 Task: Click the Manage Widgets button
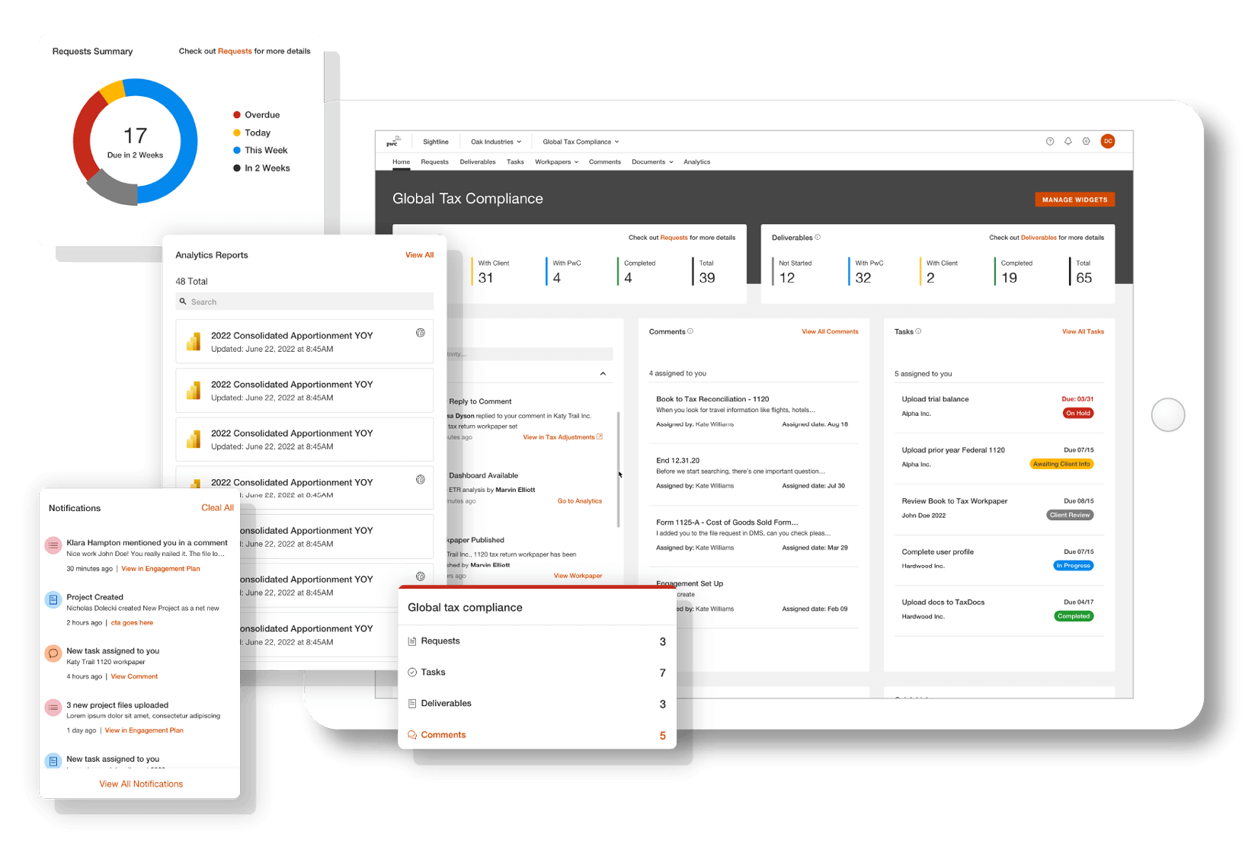pos(1074,200)
